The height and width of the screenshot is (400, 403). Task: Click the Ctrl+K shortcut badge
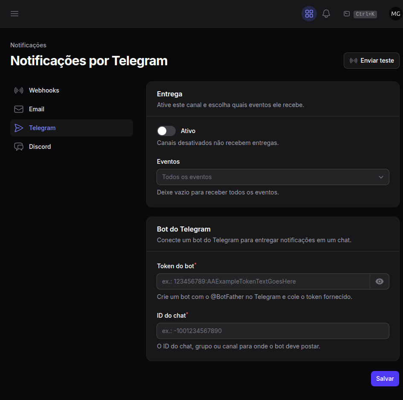pos(365,14)
